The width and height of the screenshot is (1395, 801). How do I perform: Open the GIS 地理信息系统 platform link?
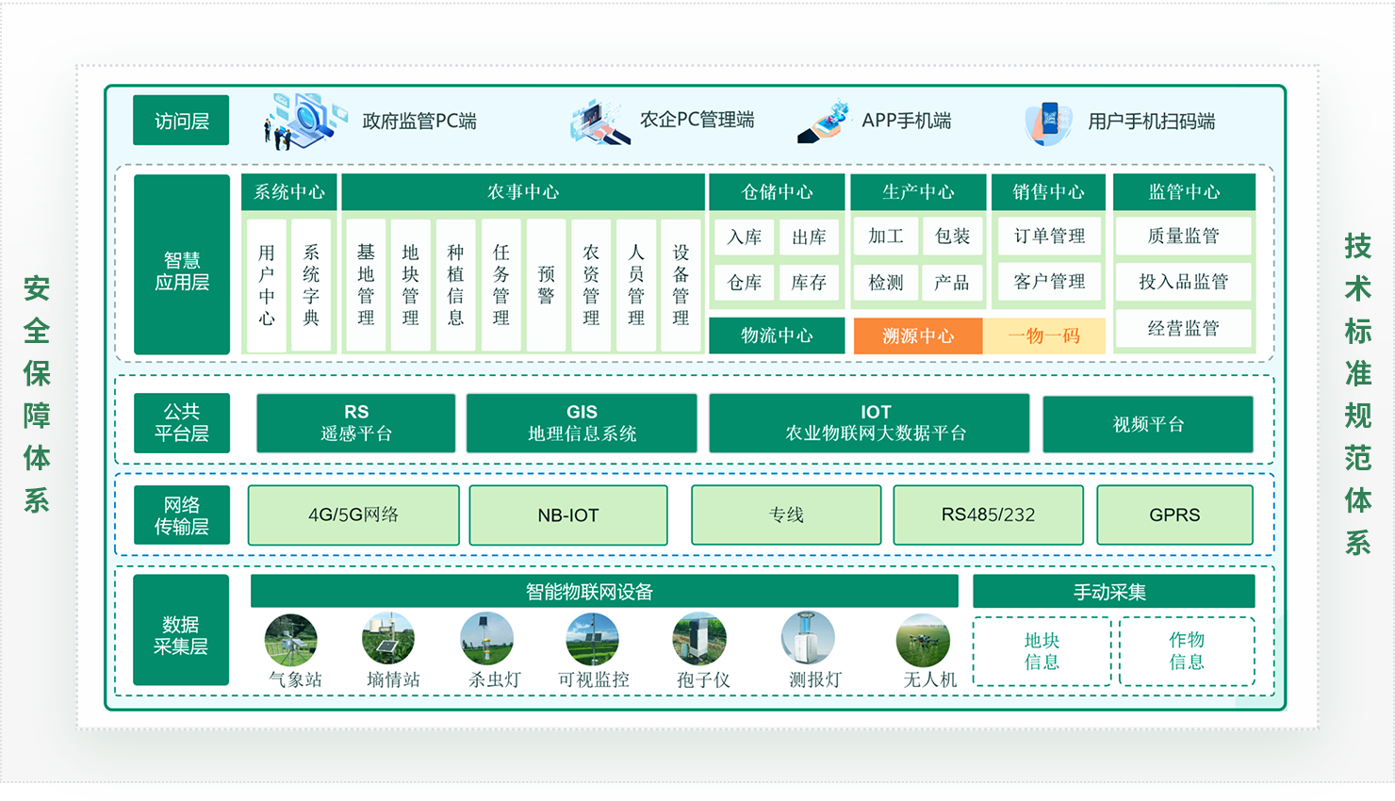point(581,422)
